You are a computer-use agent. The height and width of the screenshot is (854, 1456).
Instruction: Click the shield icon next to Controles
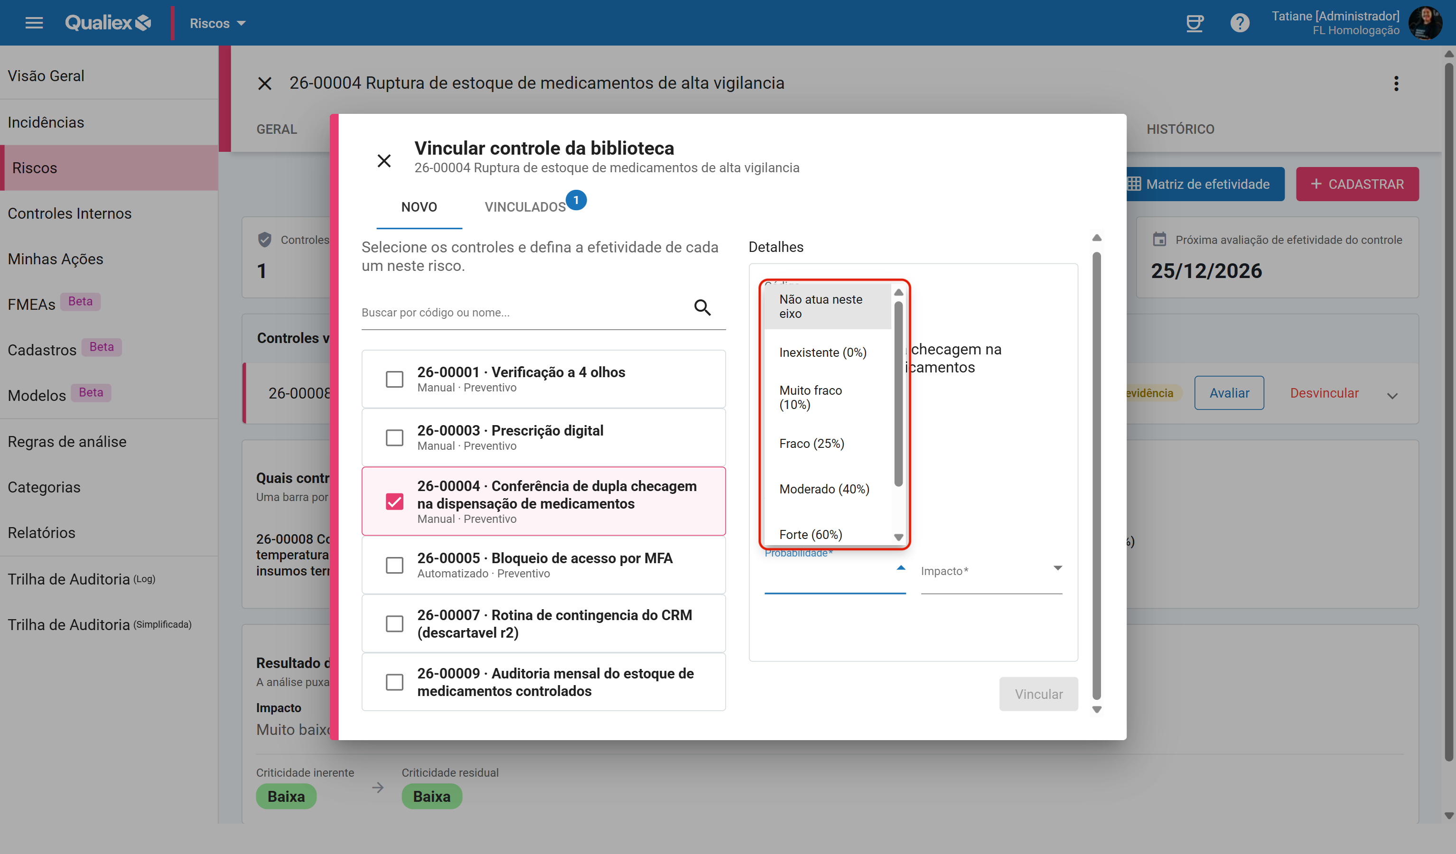click(x=265, y=239)
